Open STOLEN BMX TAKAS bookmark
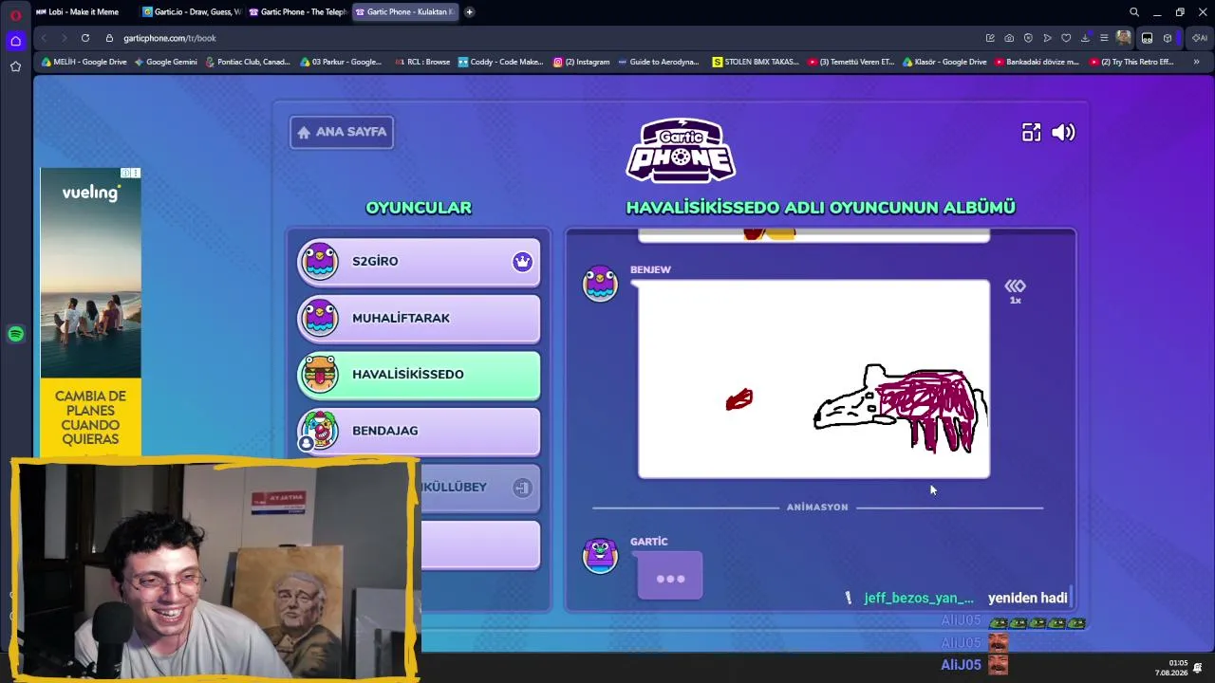Screen dimensions: 1215x683 pyautogui.click(x=756, y=62)
